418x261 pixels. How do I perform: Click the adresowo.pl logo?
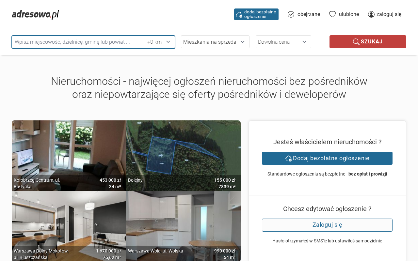tap(35, 14)
